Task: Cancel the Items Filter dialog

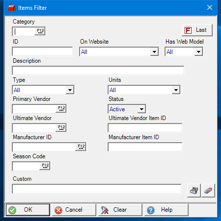Action: tap(74, 210)
